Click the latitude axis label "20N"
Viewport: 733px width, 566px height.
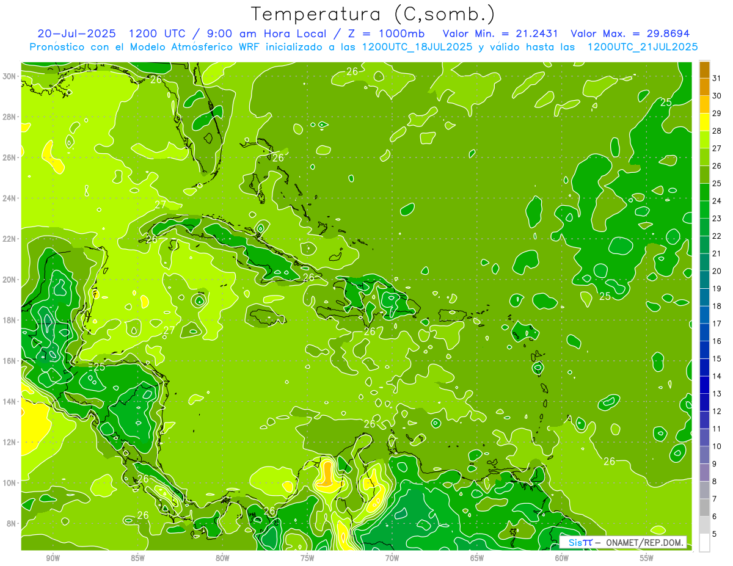pyautogui.click(x=10, y=280)
